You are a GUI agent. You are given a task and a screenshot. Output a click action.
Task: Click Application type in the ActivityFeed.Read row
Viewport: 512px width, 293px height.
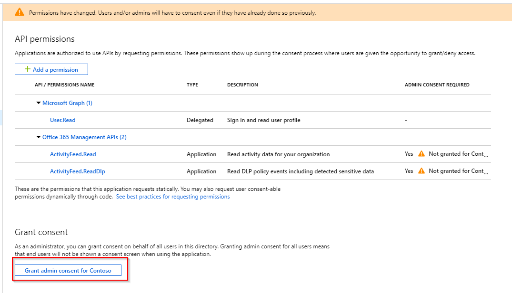[201, 154]
